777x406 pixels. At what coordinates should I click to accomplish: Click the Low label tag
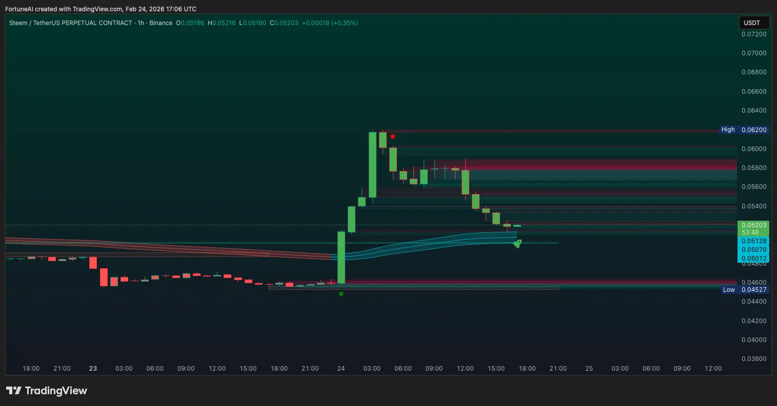click(729, 290)
